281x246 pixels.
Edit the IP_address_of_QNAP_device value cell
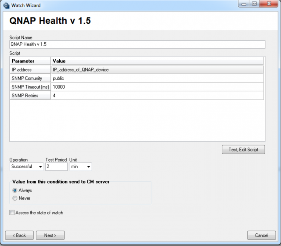(x=157, y=69)
